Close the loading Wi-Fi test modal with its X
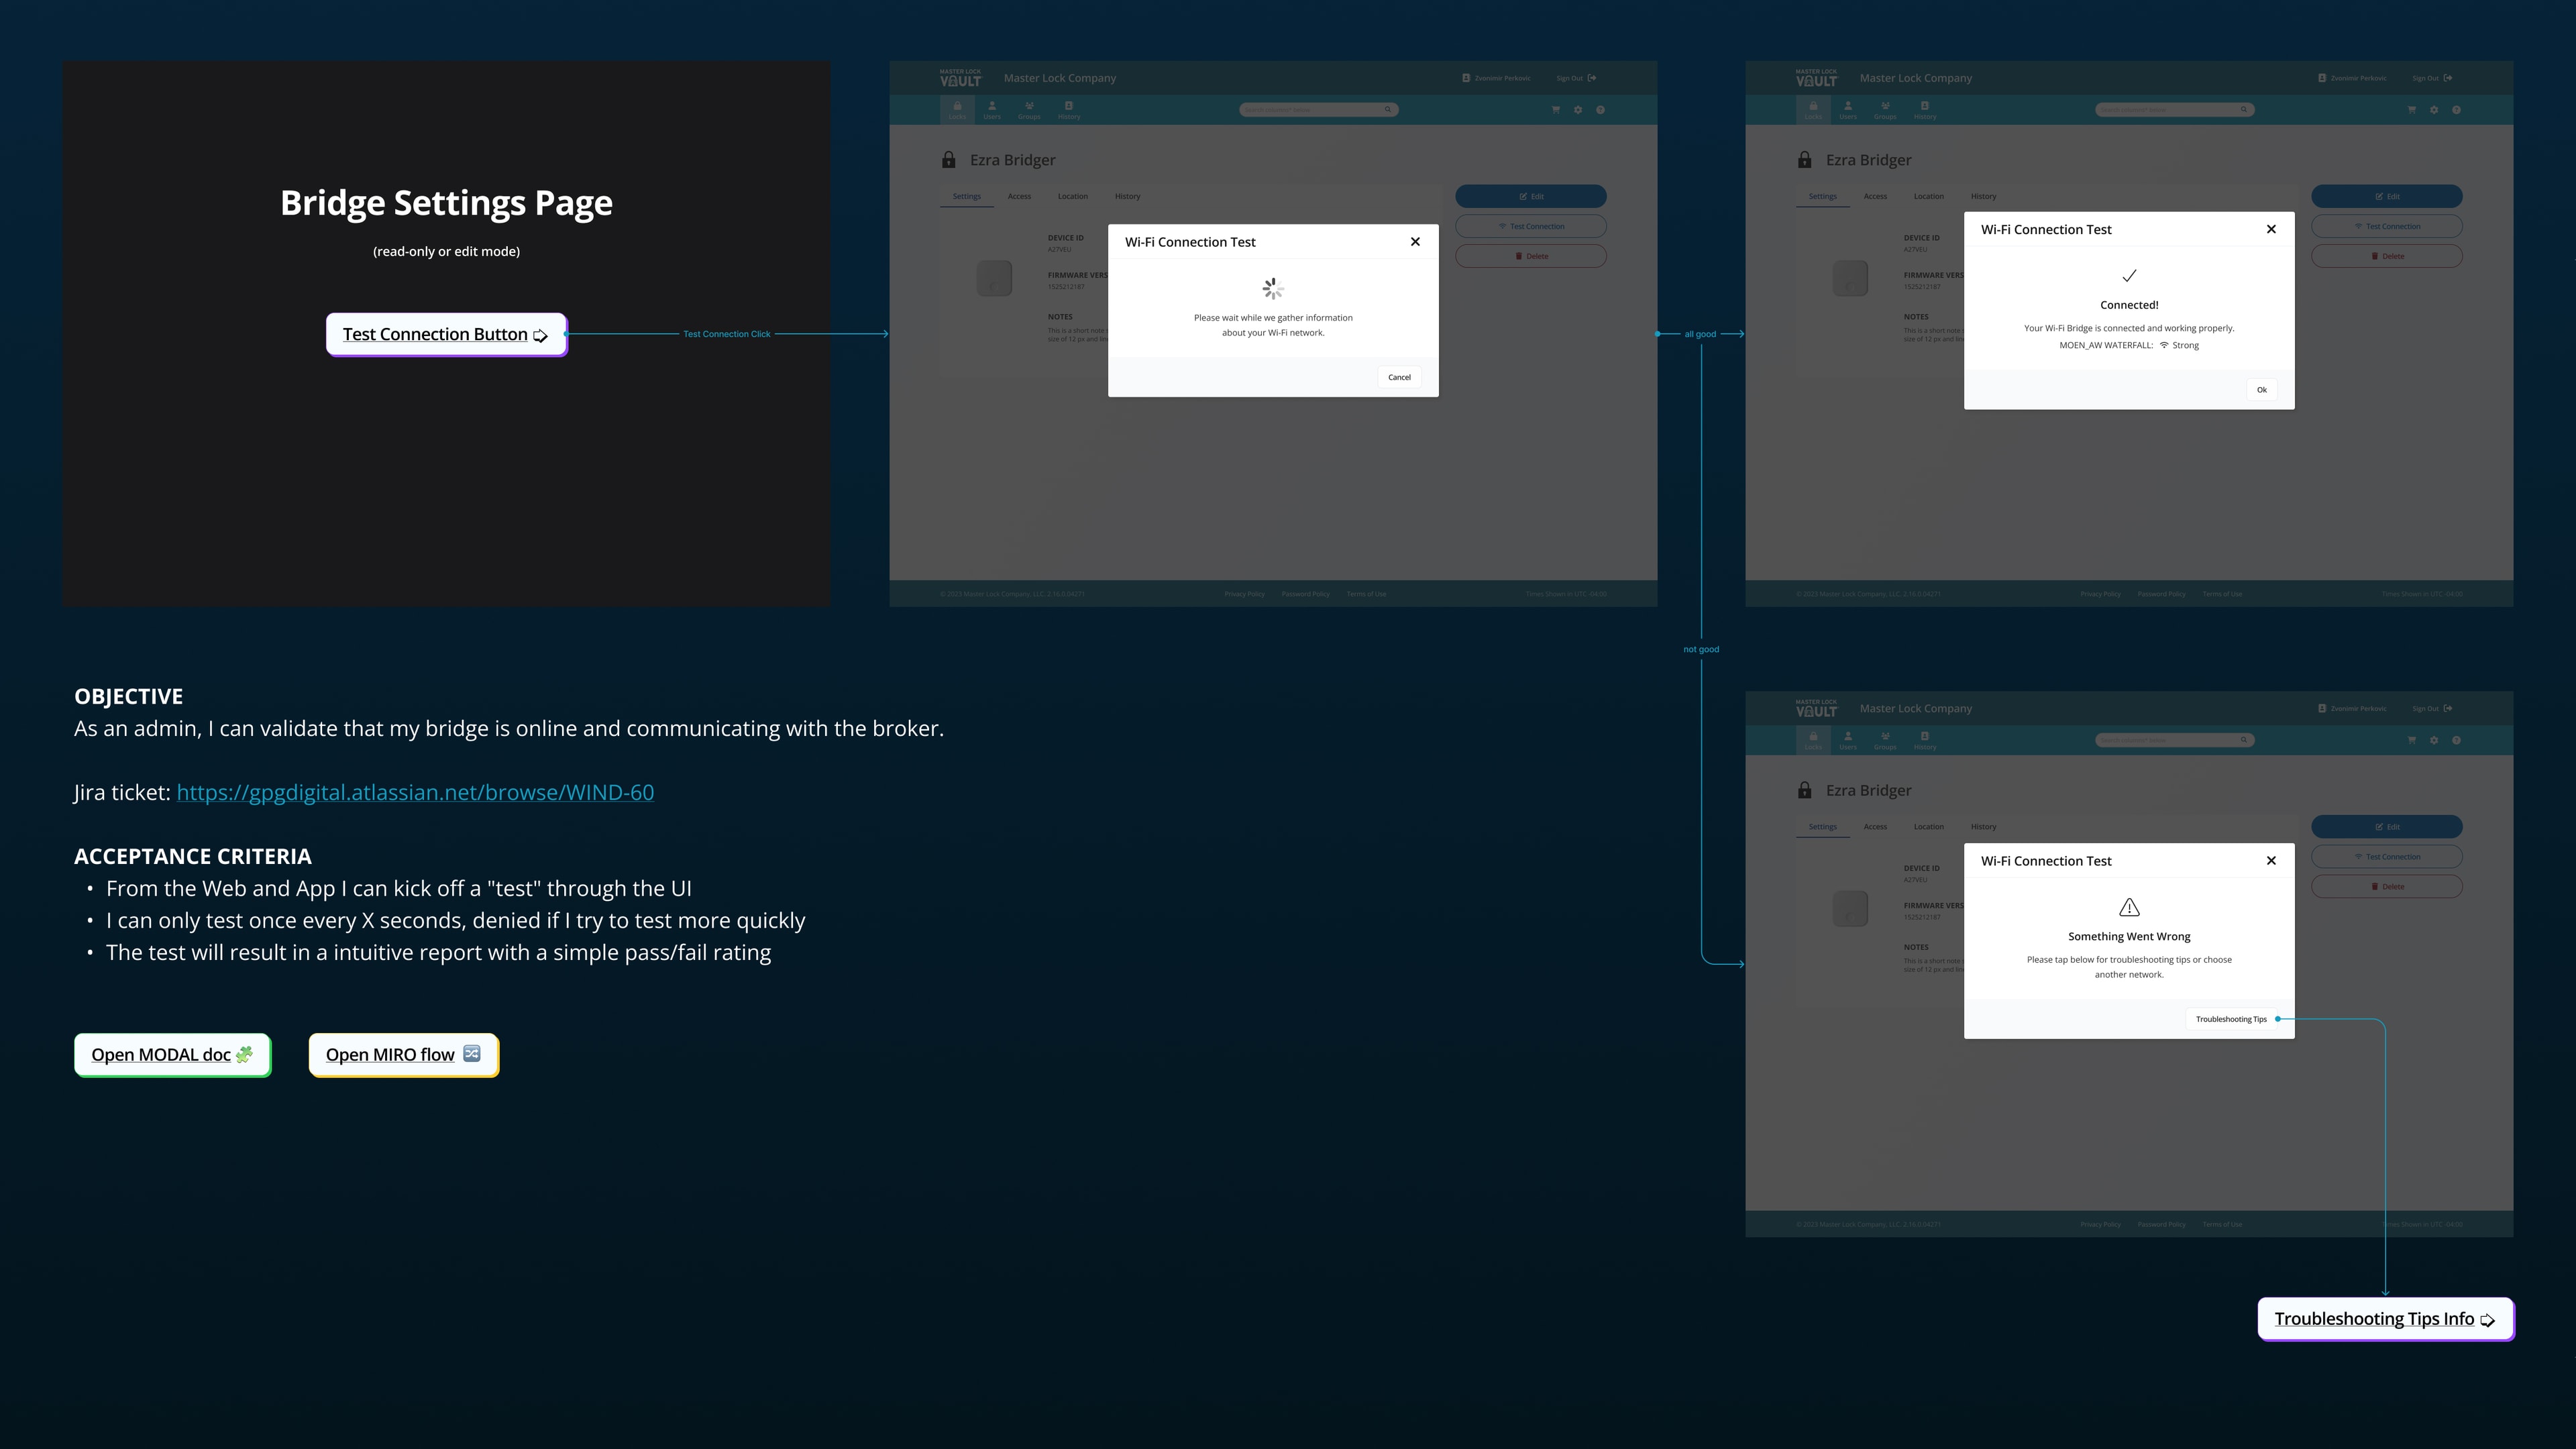2576x1449 pixels. click(1415, 241)
